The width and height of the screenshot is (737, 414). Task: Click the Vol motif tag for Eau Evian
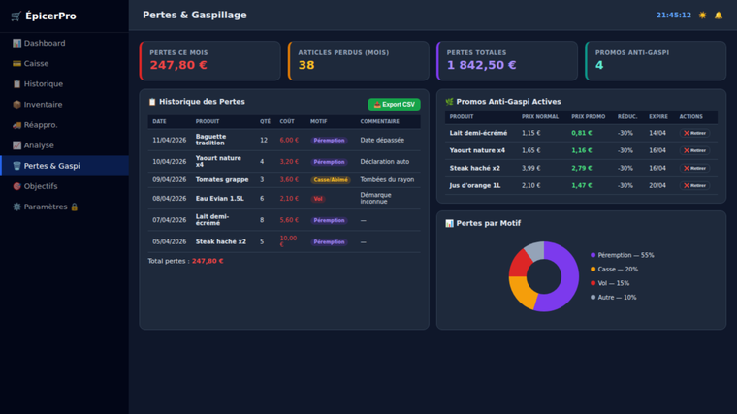pos(317,199)
